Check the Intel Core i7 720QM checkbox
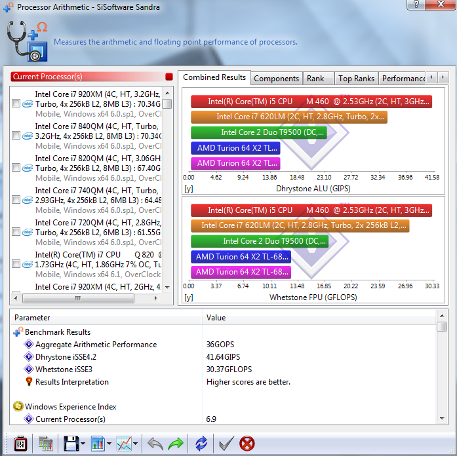 coord(16,232)
